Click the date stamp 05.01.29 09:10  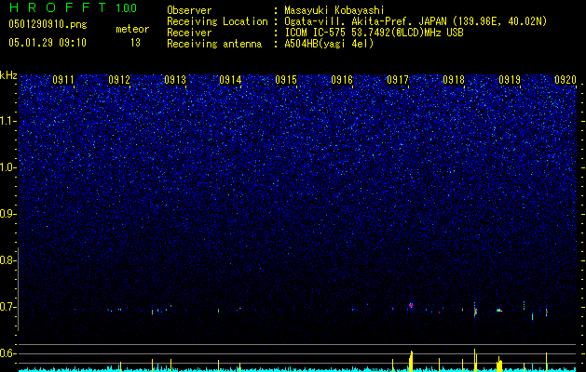(48, 43)
